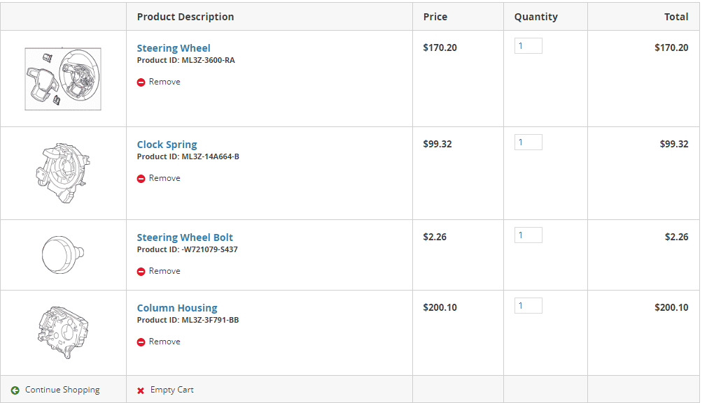Open the Column Housing product link
This screenshot has width=714, height=403.
click(x=177, y=308)
